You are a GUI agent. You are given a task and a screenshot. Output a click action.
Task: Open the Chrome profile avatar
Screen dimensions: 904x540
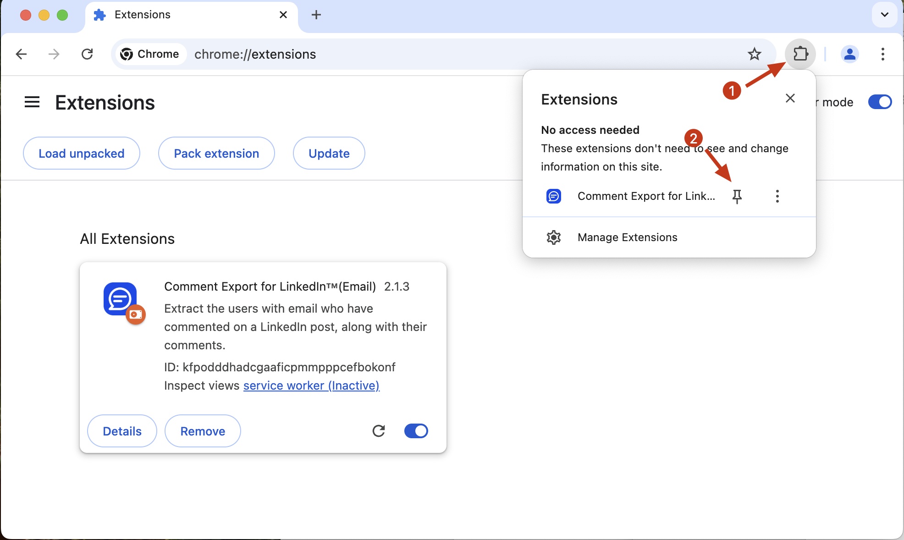click(849, 54)
